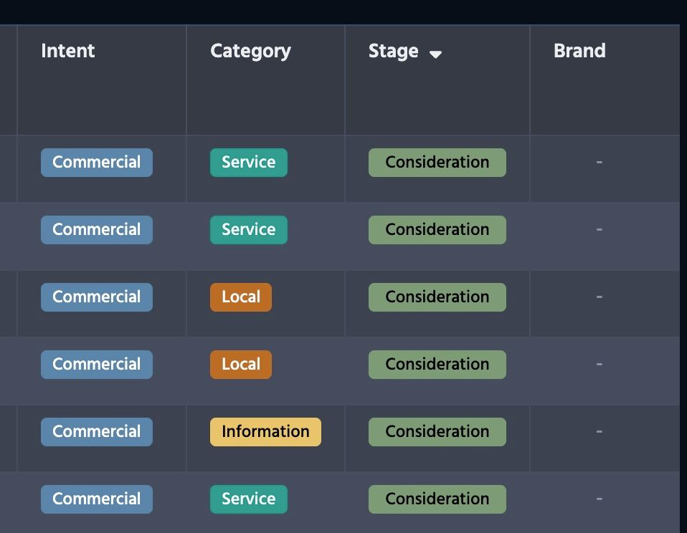
Task: Click the Commercial tag beside the Information tag
Action: pyautogui.click(x=96, y=432)
